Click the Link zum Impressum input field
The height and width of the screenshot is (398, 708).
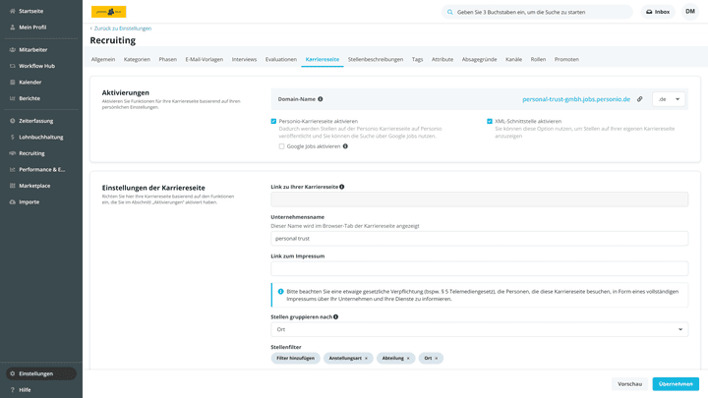[x=479, y=268]
